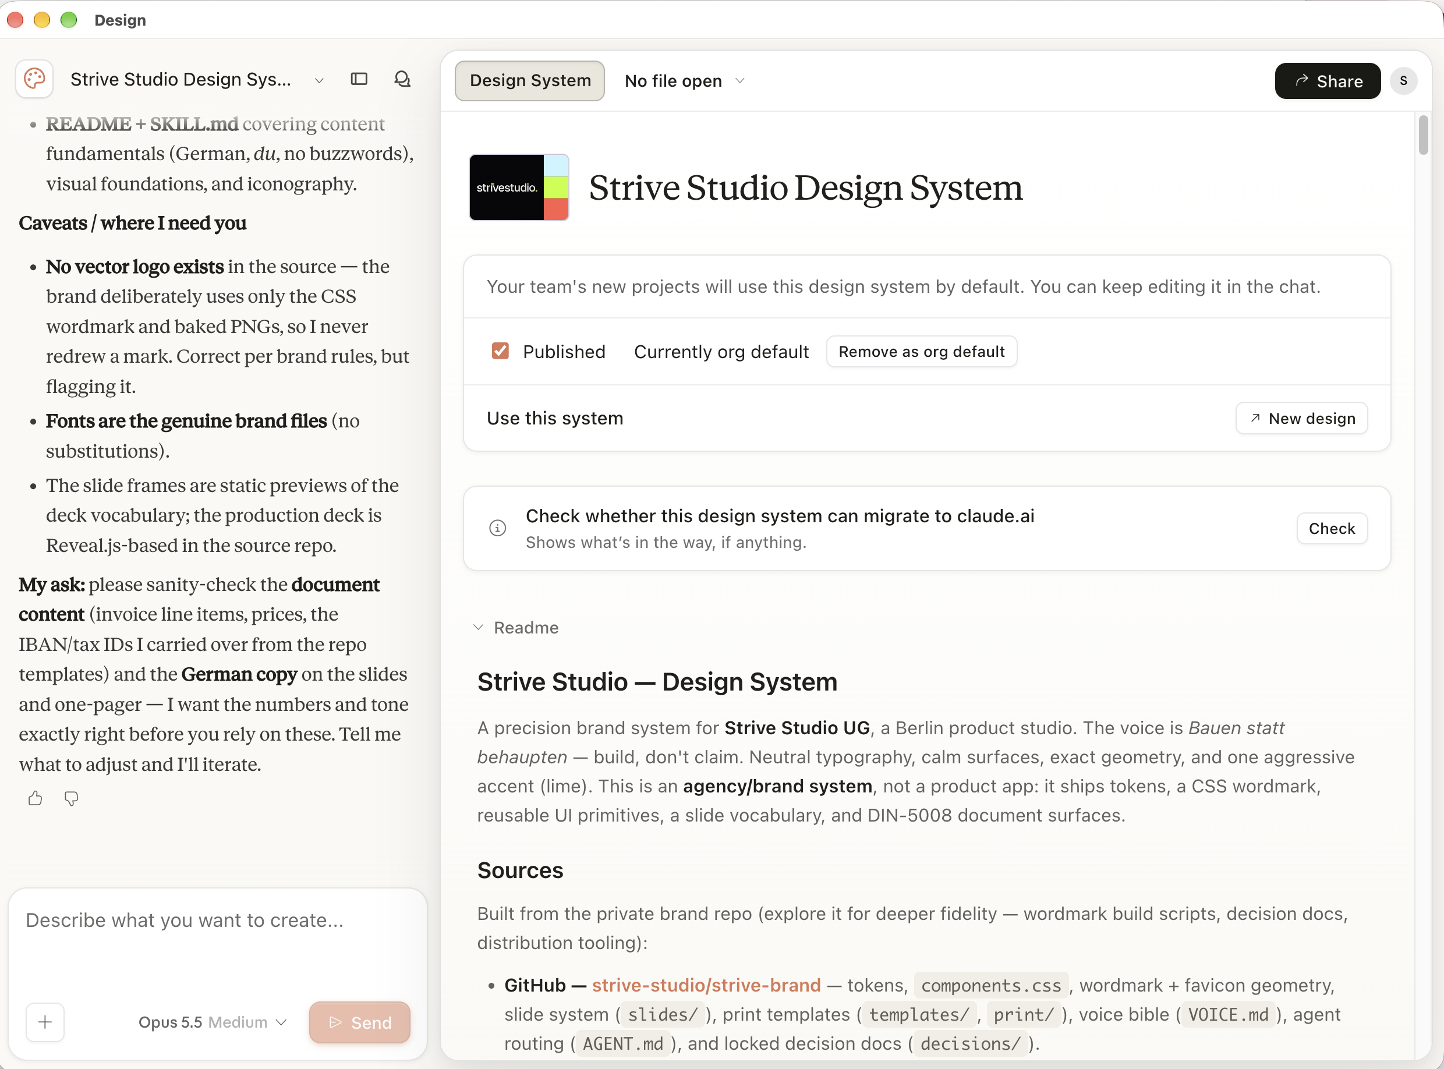Viewport: 1444px width, 1069px height.
Task: Click the thumbs down icon
Action: 71,798
